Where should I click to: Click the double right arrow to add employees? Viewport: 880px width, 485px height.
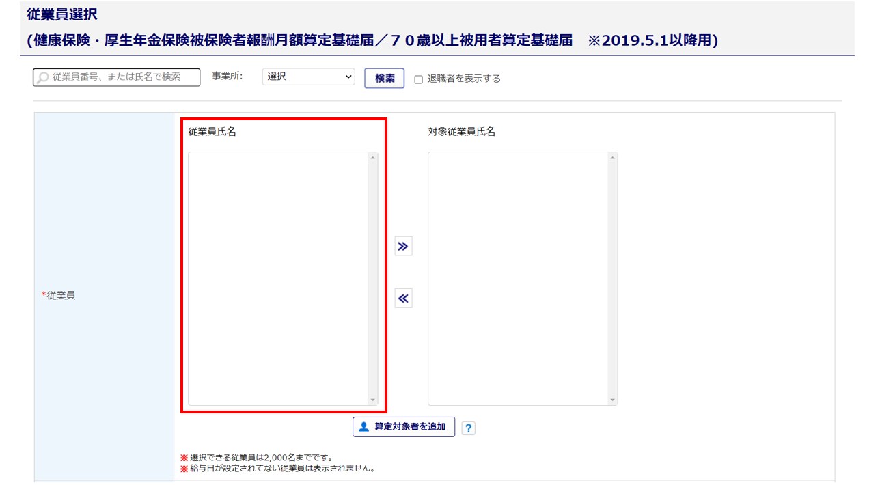(x=403, y=247)
